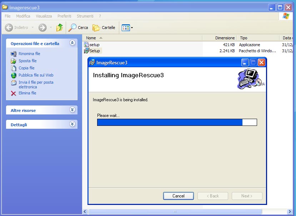
Task: Open the Indietro history dropdown arrow
Action: (x=32, y=28)
